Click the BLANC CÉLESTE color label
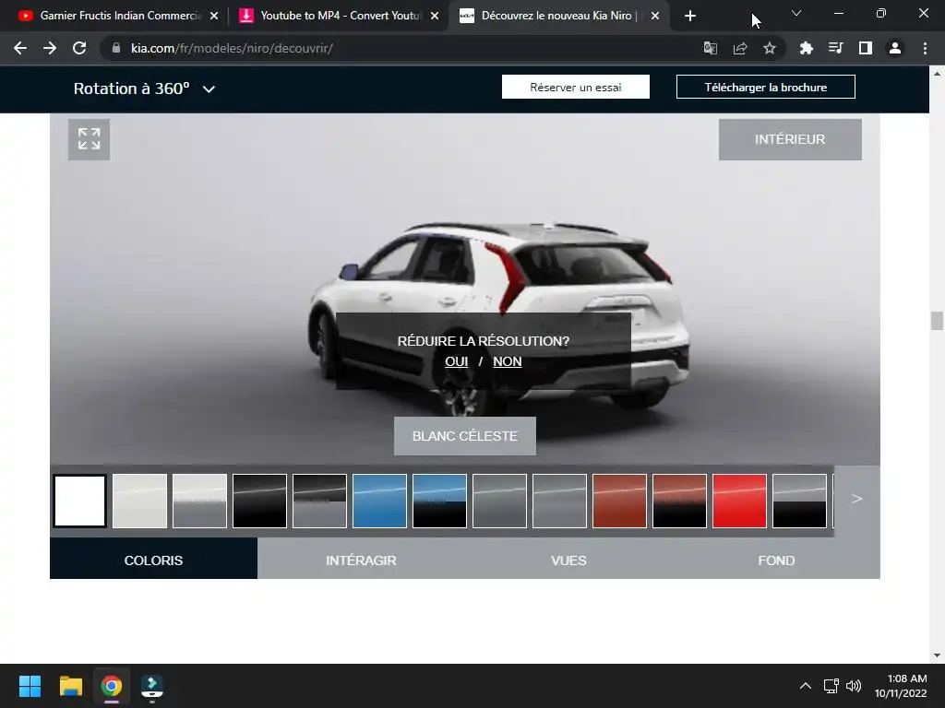The width and height of the screenshot is (945, 708). [465, 436]
